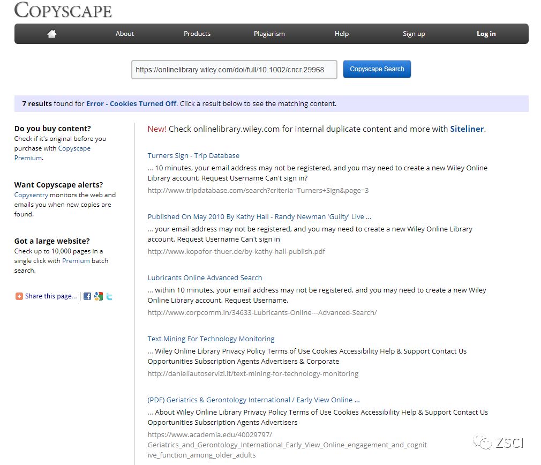Viewport: 541px width, 465px height.
Task: Open 'Published On May 2010 By Kathy Hall' result
Action: [259, 216]
